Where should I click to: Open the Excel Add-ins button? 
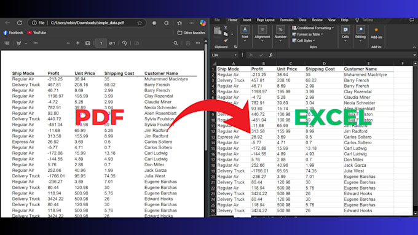click(376, 33)
